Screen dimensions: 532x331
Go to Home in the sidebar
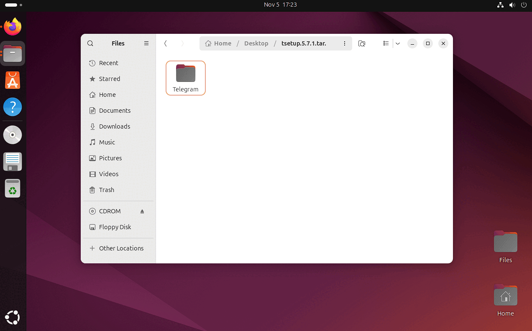point(118,95)
